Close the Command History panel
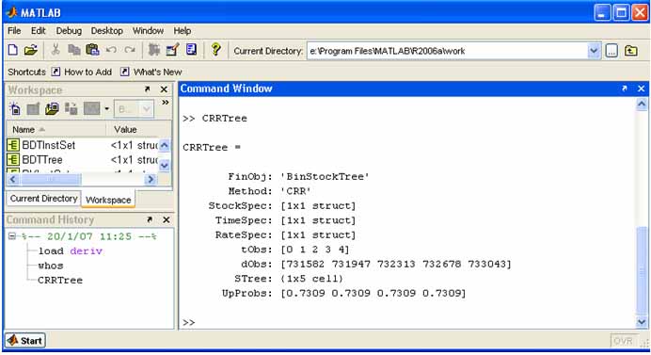651x355 pixels. pos(167,219)
